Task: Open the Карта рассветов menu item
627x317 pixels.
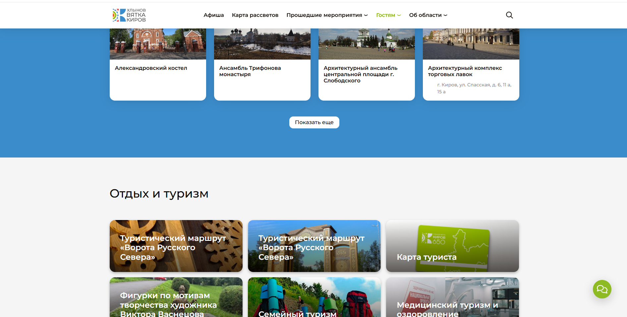Action: (x=255, y=15)
